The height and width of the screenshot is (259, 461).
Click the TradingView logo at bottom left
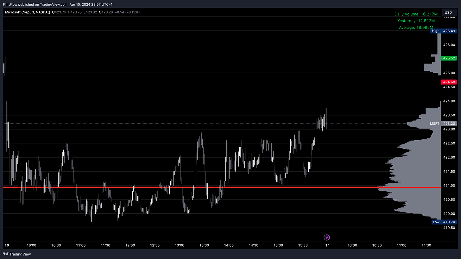(x=17, y=254)
